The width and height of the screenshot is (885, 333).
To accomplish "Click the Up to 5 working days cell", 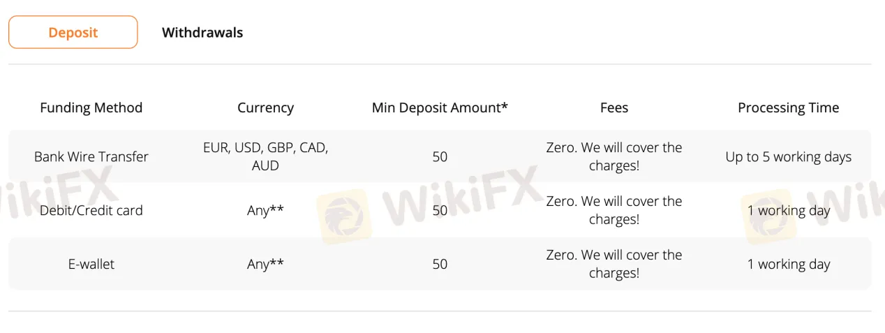I will click(x=788, y=156).
